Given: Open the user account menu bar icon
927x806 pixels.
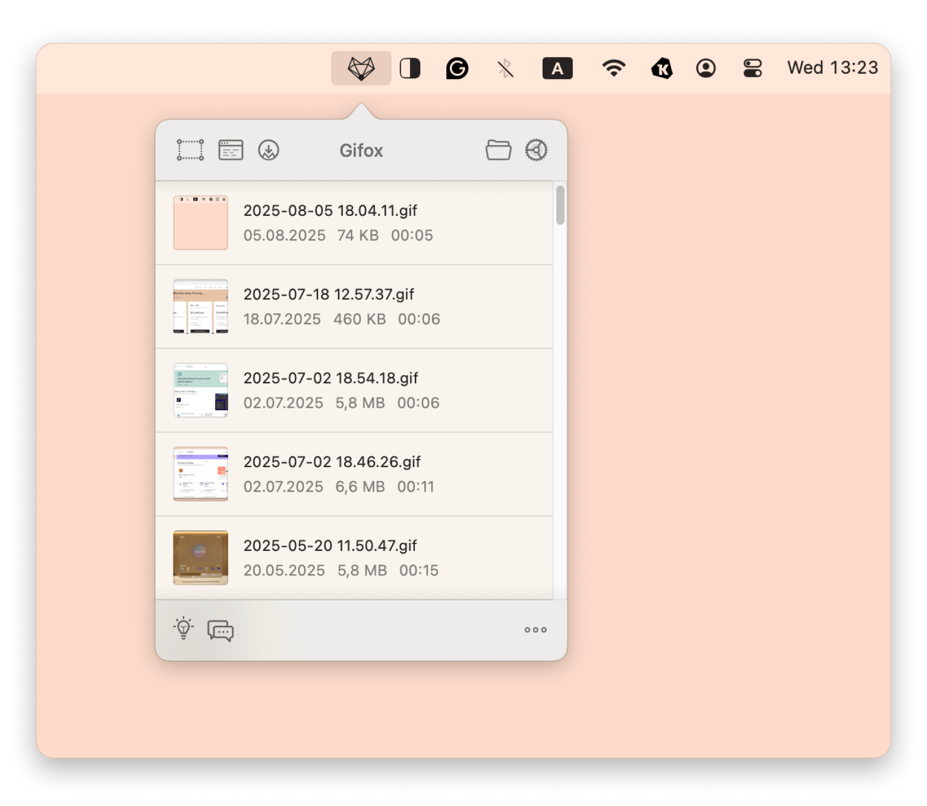Looking at the screenshot, I should coord(706,68).
